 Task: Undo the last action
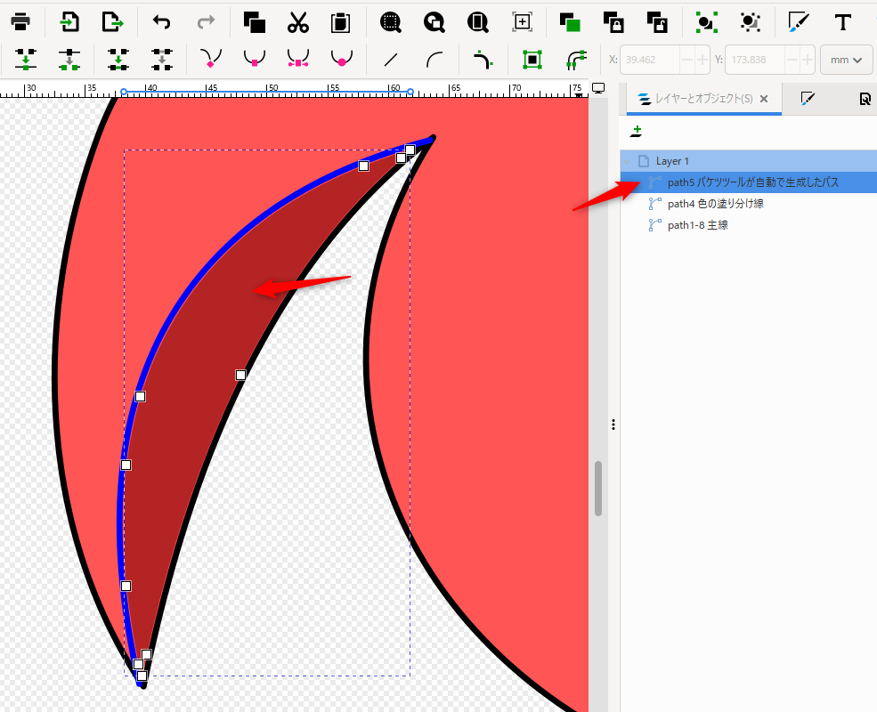[x=162, y=21]
